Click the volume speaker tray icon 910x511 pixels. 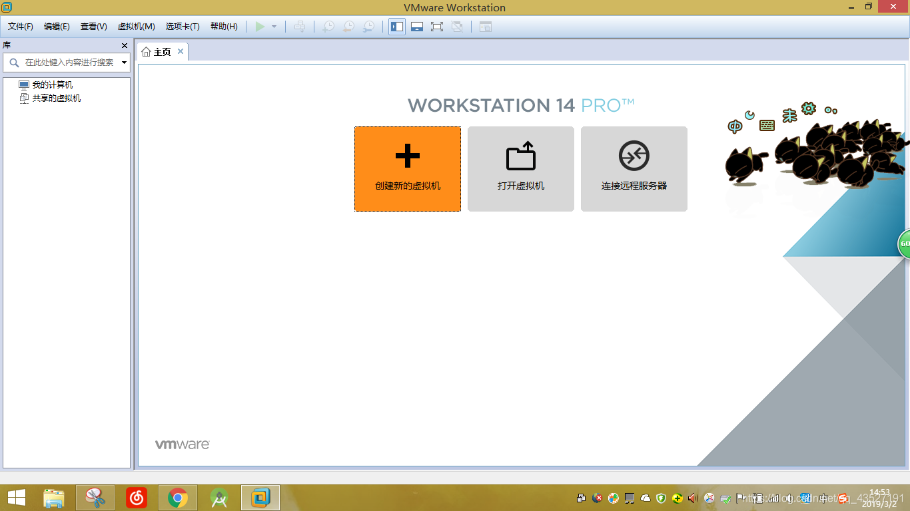point(693,498)
